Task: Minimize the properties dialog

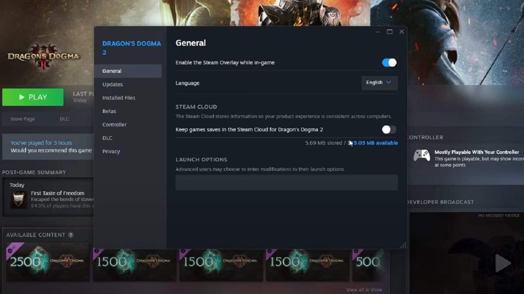Action: [x=378, y=32]
